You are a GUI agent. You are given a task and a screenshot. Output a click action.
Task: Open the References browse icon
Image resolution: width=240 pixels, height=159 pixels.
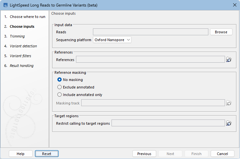(x=229, y=60)
